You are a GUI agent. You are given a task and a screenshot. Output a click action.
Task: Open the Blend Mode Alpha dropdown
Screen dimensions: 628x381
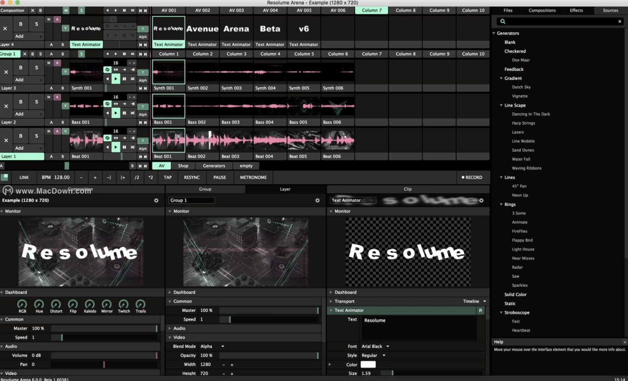point(212,346)
